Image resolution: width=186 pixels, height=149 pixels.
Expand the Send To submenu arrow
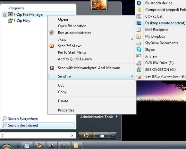(132, 76)
